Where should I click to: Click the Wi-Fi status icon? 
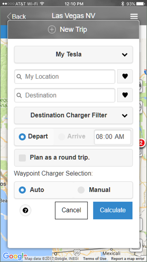point(42,4)
